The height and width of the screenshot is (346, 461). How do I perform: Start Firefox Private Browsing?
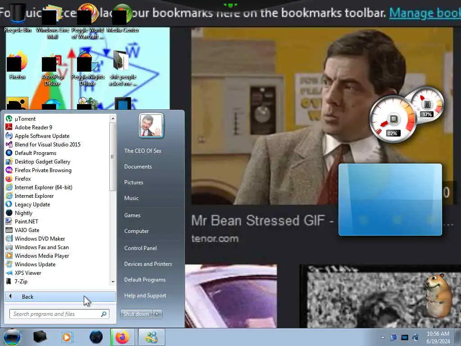(39, 170)
